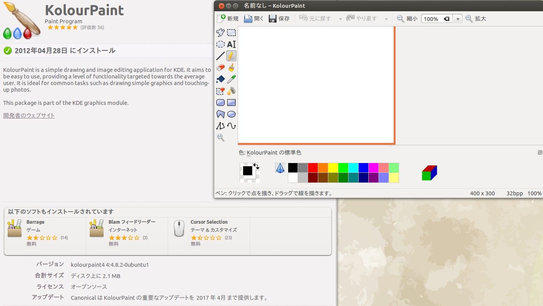The width and height of the screenshot is (543, 306).
Task: Select the elliptical selection tool
Action: pyautogui.click(x=221, y=44)
